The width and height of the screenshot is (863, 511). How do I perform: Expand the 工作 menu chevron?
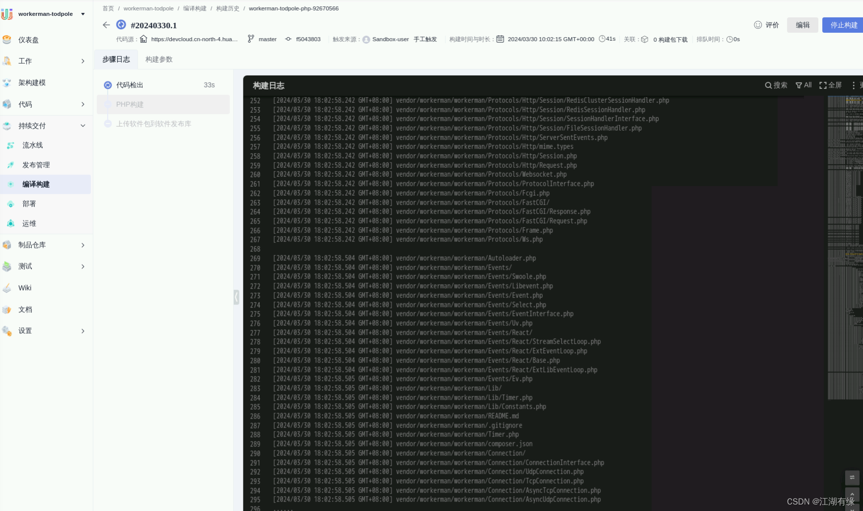(83, 61)
